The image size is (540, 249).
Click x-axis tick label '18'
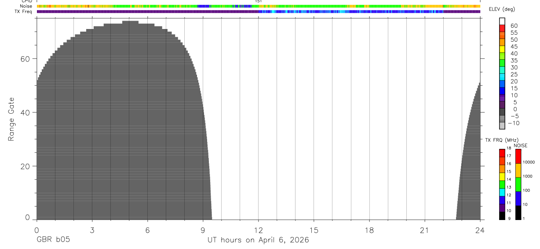(369, 230)
